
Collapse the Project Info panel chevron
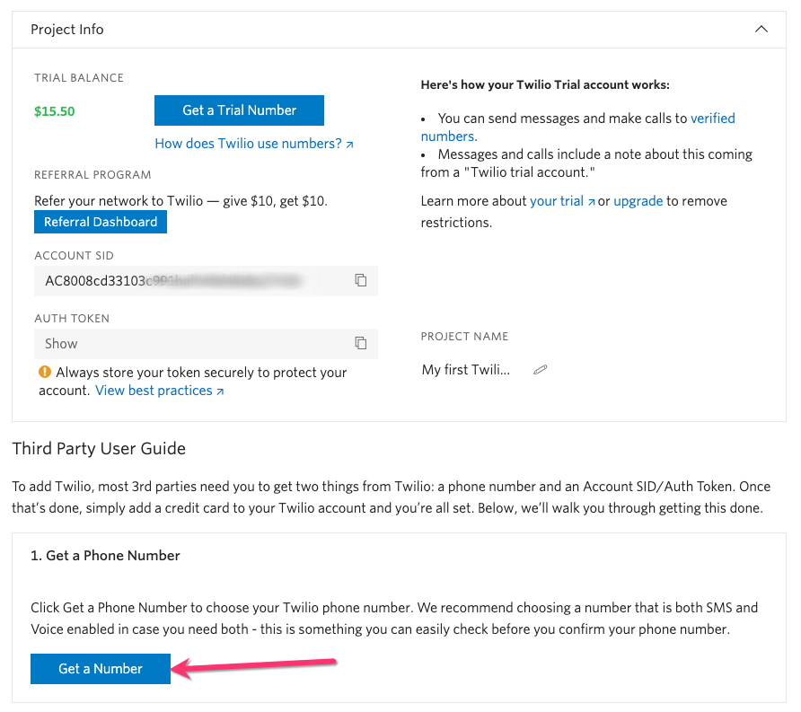point(761,30)
